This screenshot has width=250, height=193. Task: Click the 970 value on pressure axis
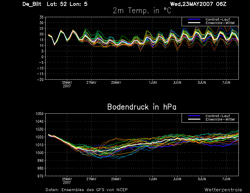[x=40, y=176]
